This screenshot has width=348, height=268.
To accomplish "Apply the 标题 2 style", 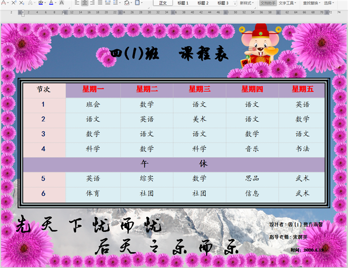I will (203, 3).
